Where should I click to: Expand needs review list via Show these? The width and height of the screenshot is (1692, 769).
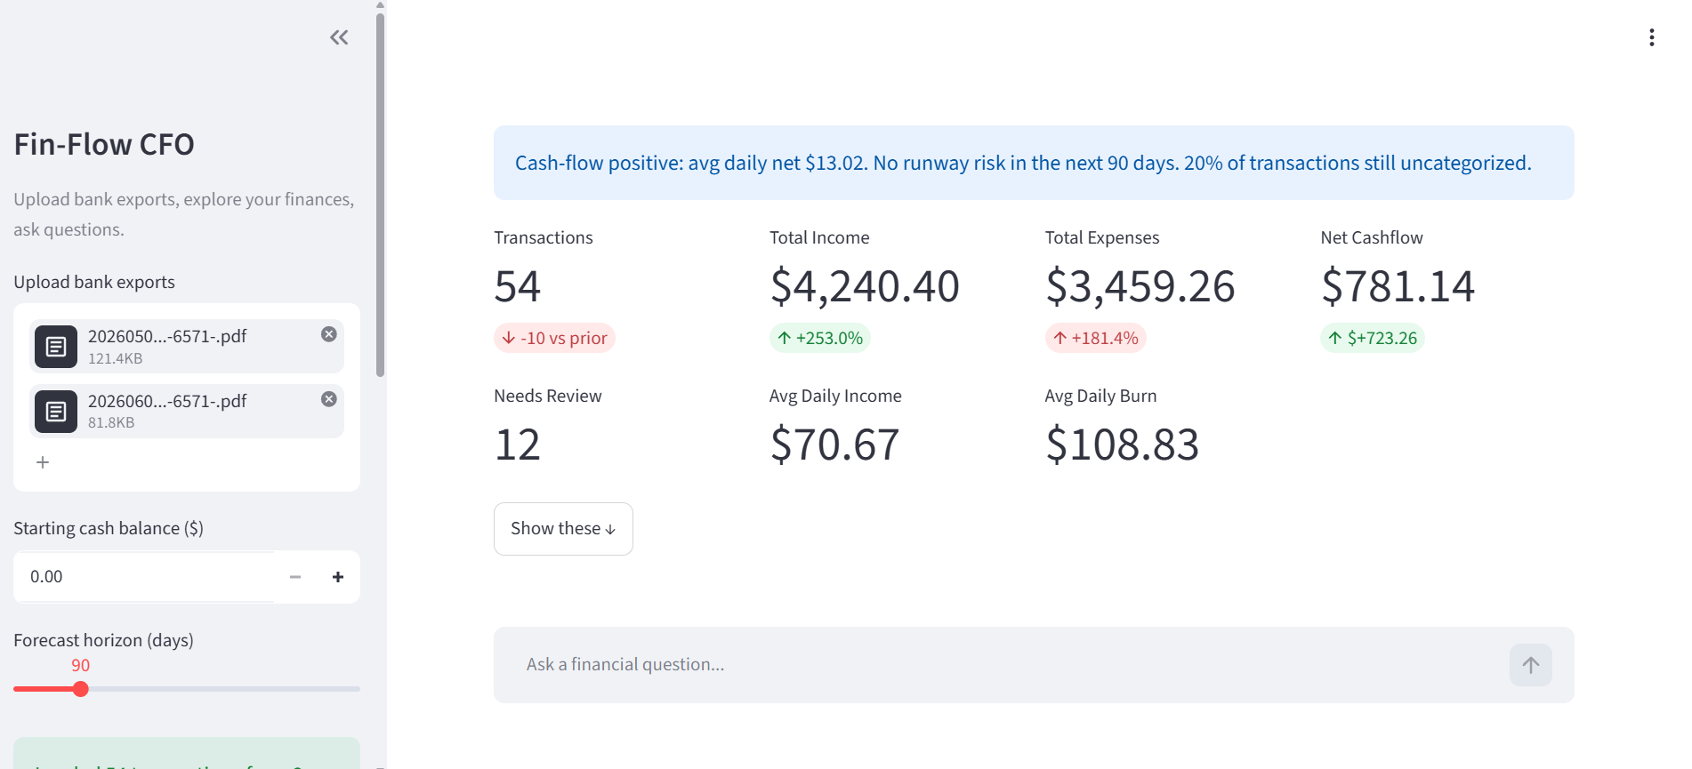tap(563, 529)
